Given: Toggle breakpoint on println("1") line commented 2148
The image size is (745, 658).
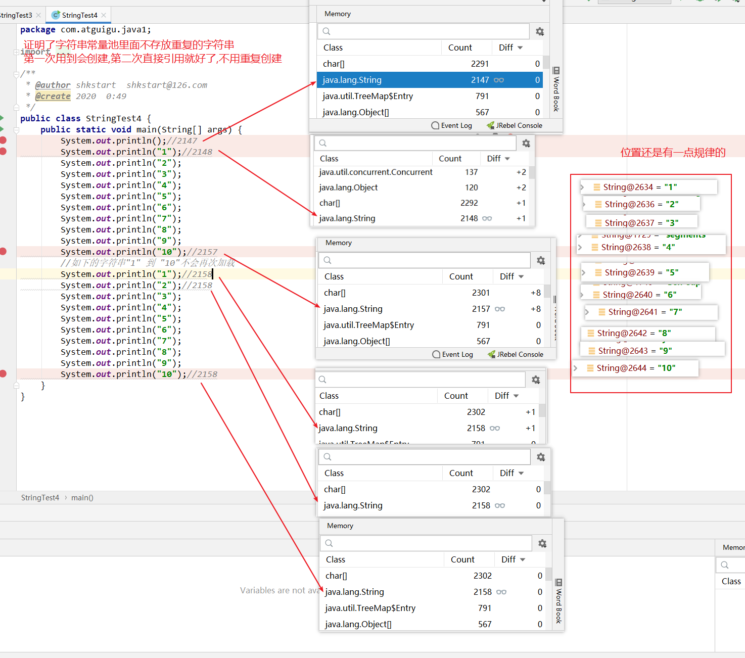Looking at the screenshot, I should [x=3, y=152].
